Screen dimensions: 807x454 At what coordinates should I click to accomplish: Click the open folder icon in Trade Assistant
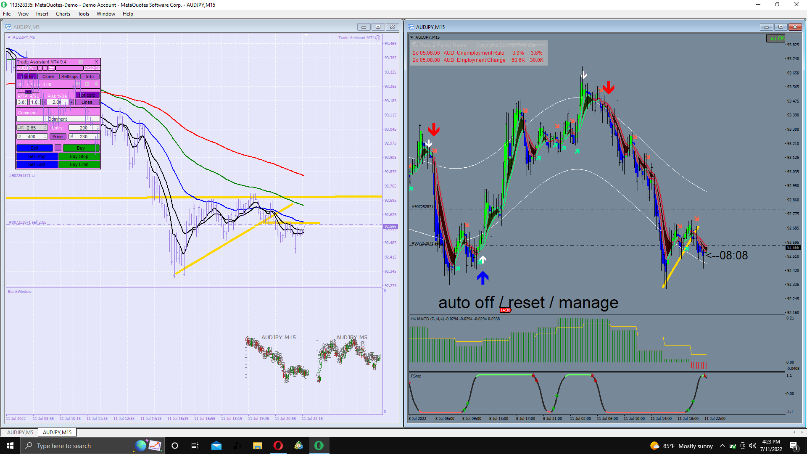[x=51, y=68]
